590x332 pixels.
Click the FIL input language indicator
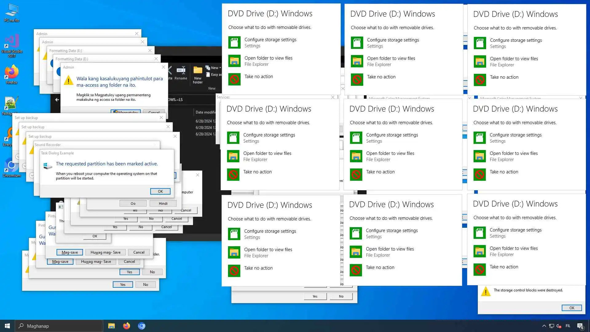point(568,326)
